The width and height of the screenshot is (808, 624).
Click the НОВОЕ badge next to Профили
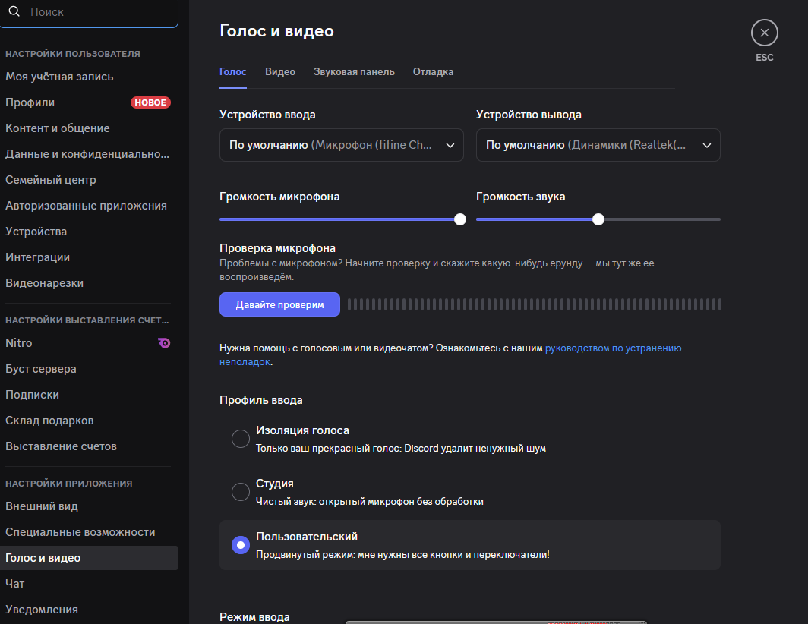tap(150, 102)
